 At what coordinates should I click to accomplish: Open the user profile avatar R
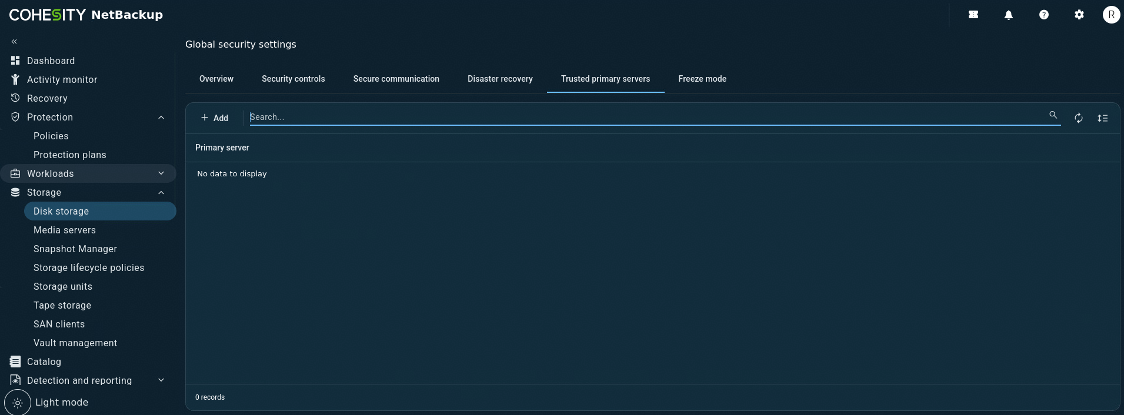pyautogui.click(x=1111, y=15)
